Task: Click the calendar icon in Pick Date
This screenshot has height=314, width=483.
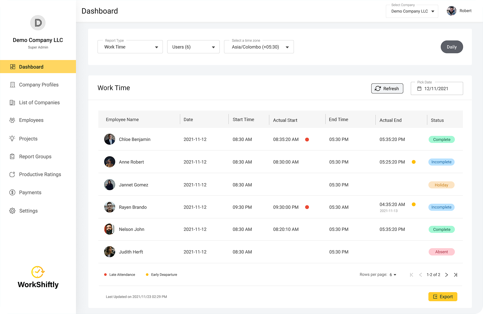Action: tap(419, 89)
